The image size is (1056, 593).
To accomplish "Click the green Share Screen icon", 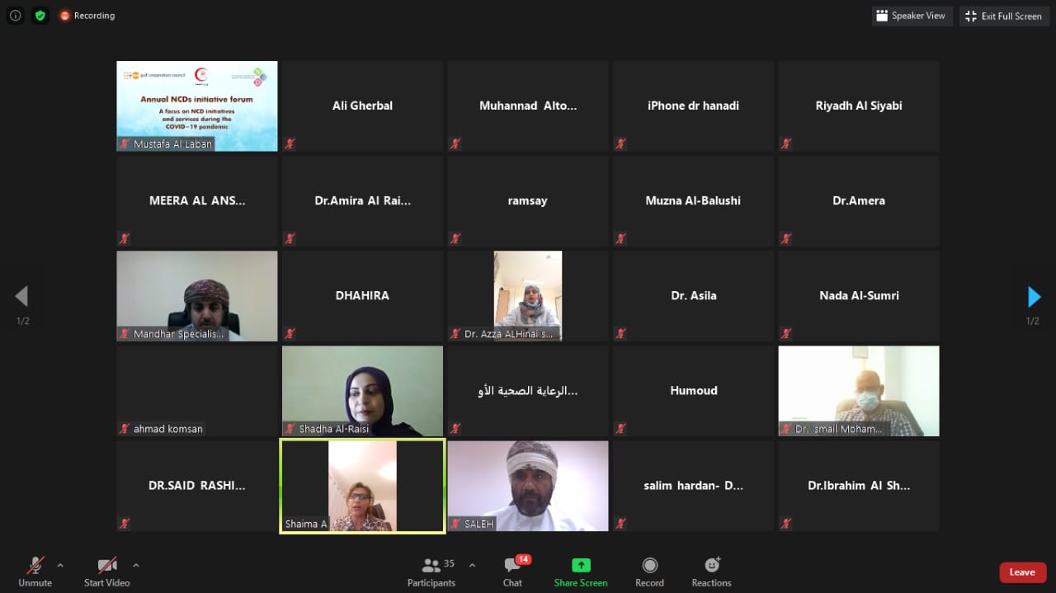I will click(581, 565).
